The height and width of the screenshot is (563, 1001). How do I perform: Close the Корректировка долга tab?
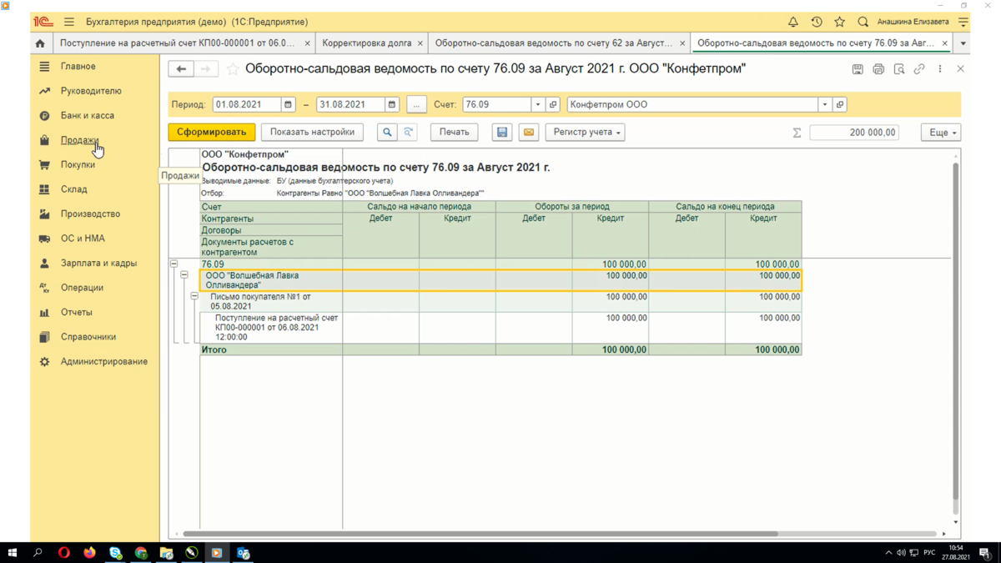(420, 43)
